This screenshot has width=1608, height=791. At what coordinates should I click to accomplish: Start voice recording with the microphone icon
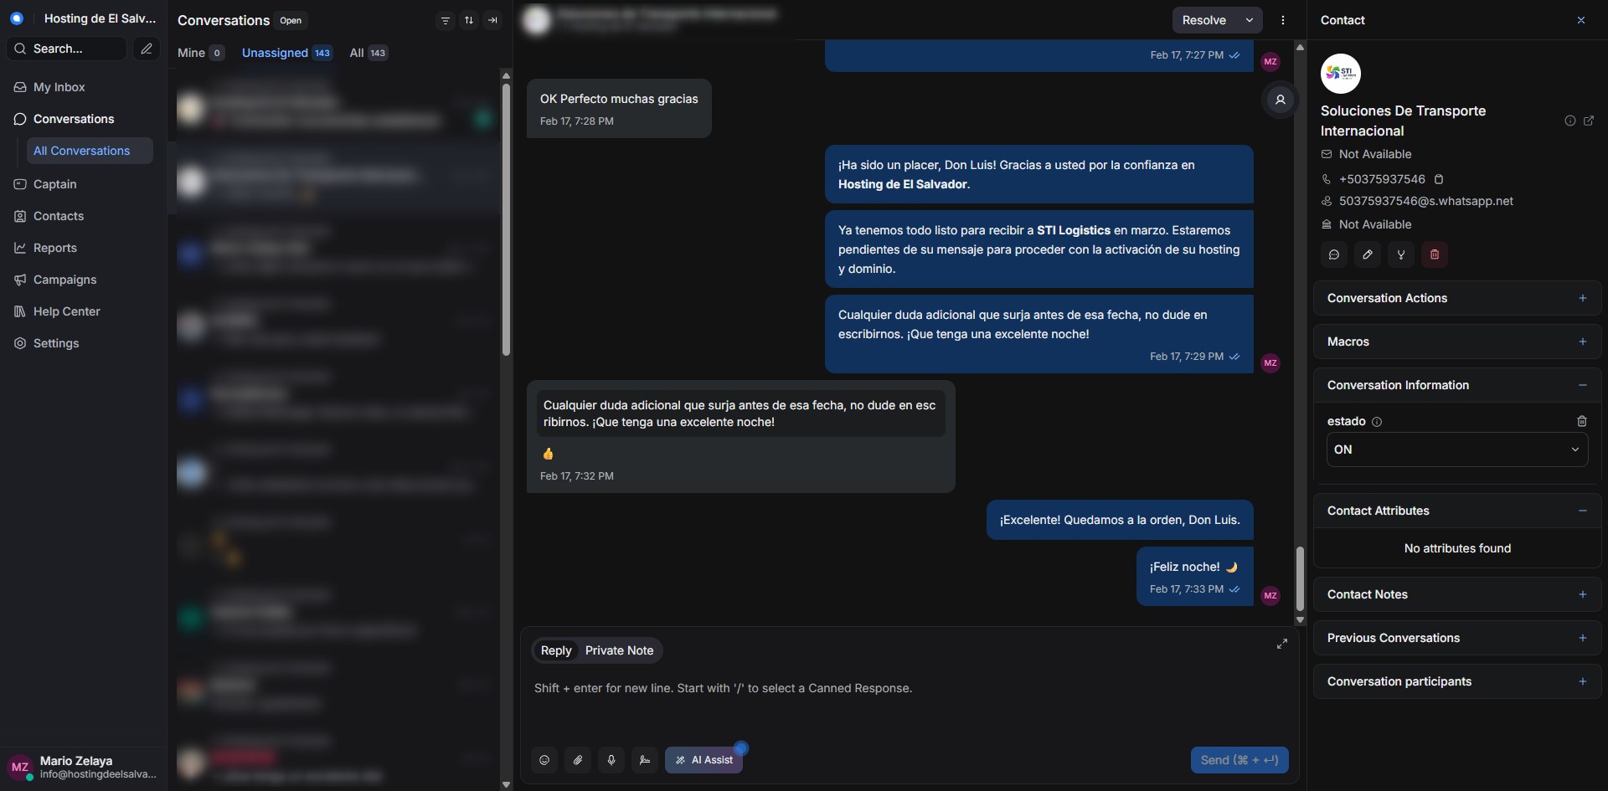pyautogui.click(x=611, y=760)
